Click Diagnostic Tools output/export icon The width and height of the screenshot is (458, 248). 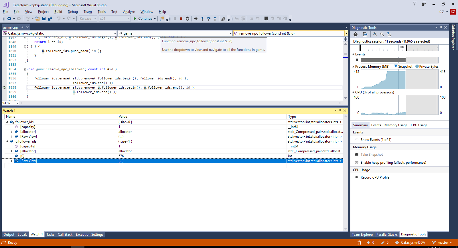tap(365, 34)
